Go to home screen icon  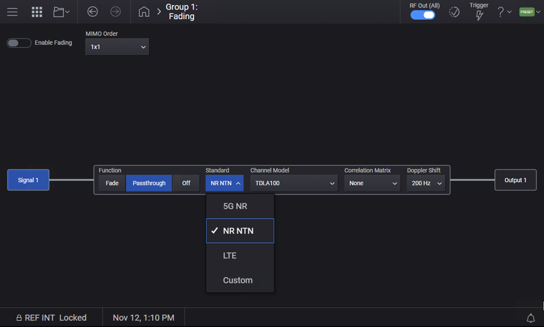pyautogui.click(x=144, y=12)
